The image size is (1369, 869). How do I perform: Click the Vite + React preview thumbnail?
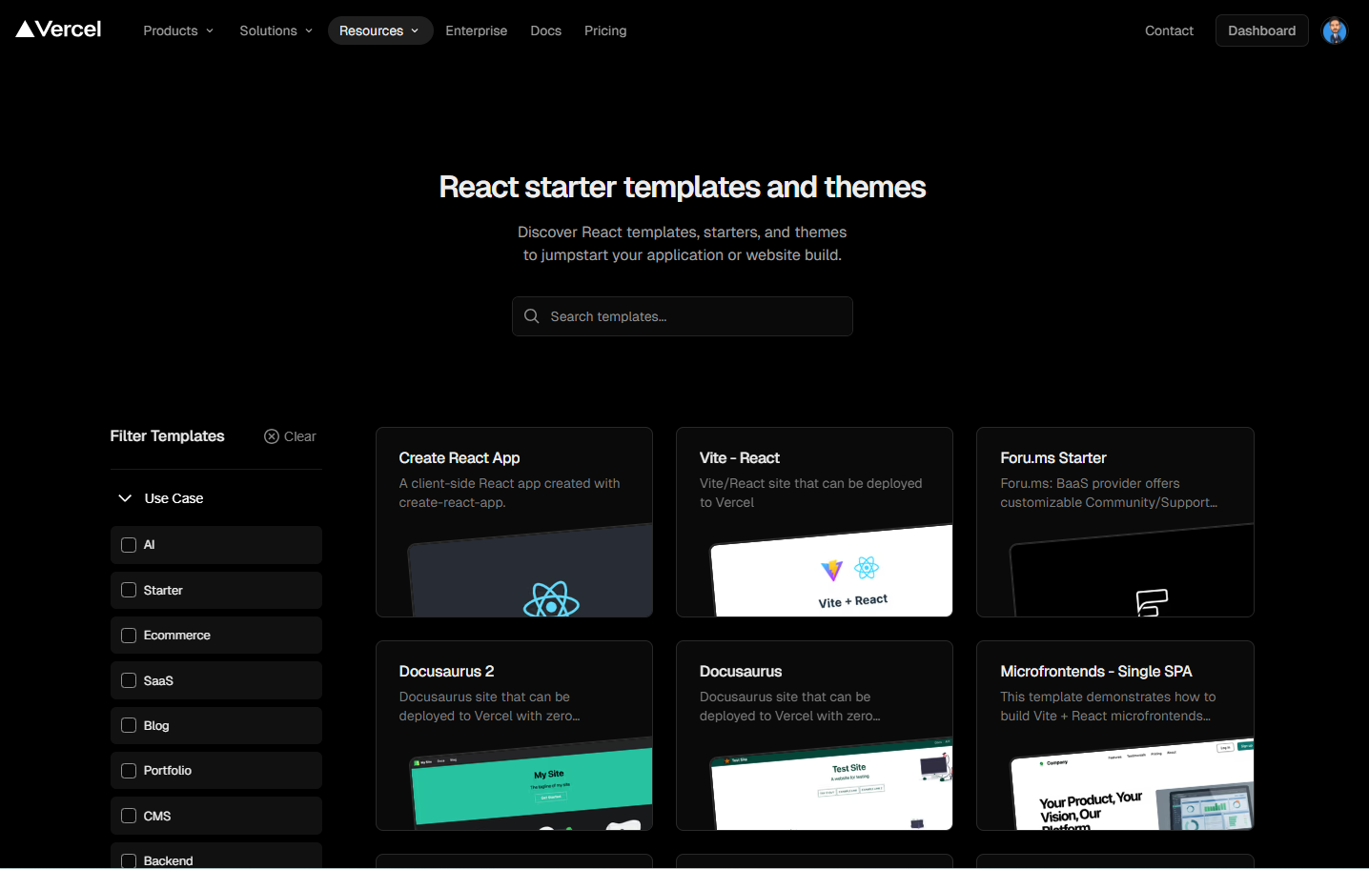[831, 571]
